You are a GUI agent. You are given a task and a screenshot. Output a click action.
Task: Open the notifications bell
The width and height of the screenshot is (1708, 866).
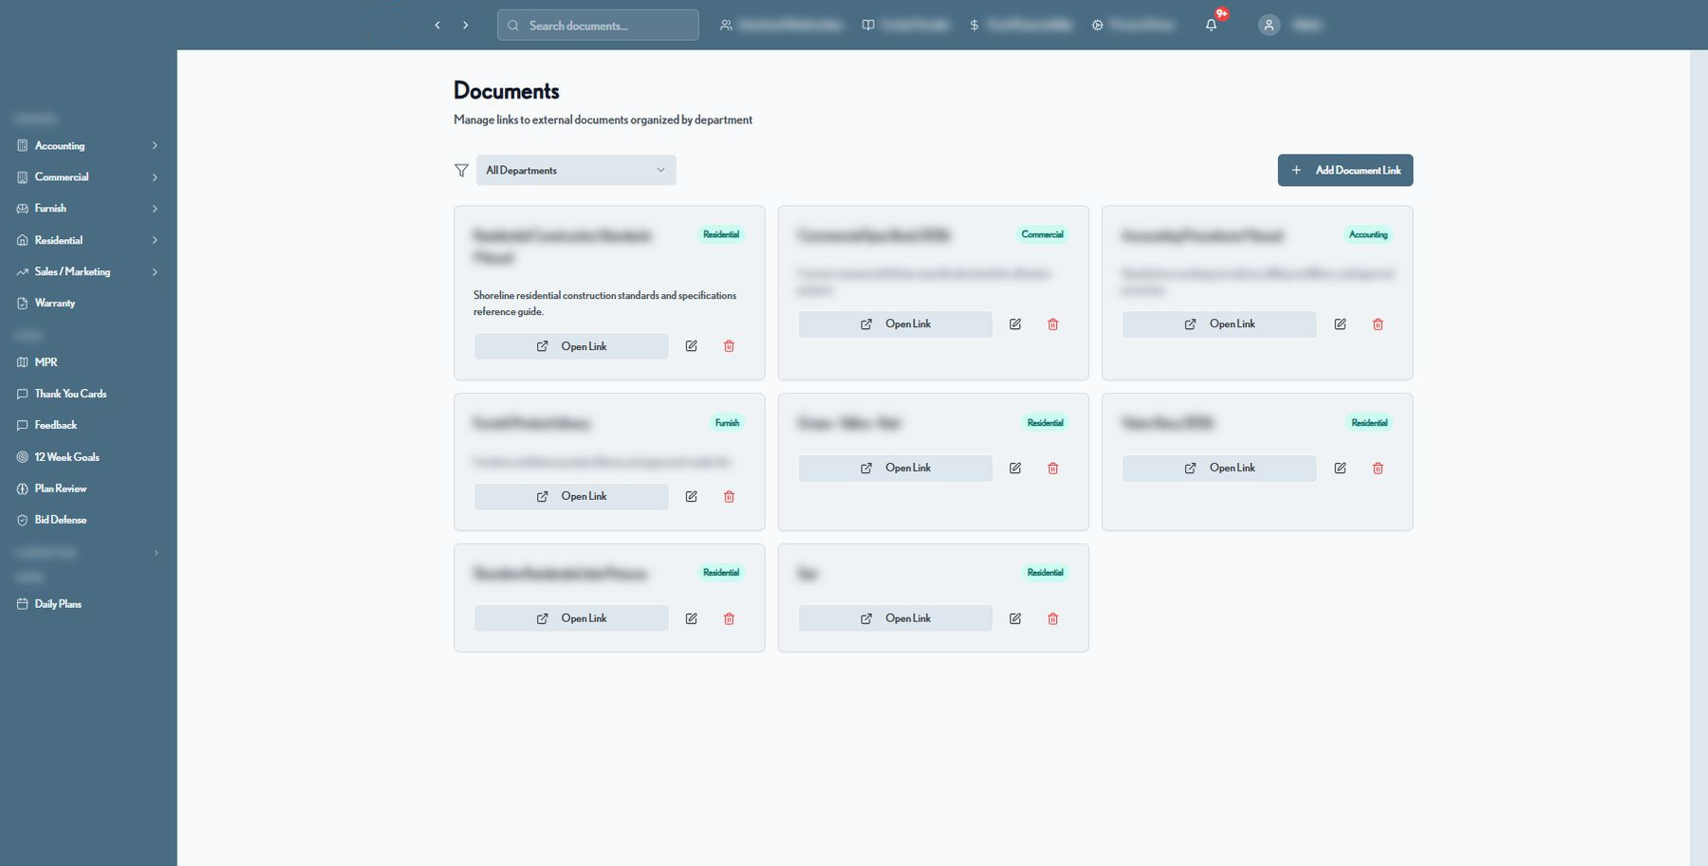coord(1212,26)
